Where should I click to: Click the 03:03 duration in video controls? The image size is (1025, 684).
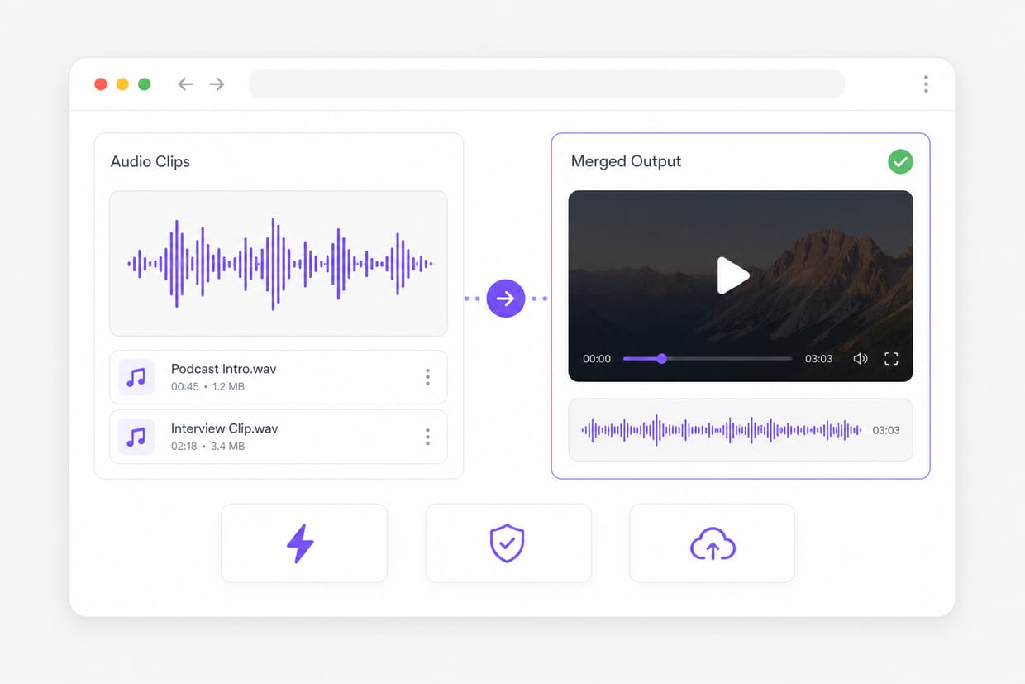pos(818,359)
